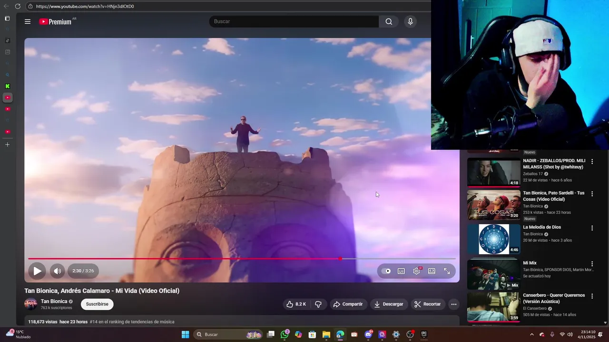Open the browser tab actions sidebar icon
The image size is (609, 342).
7,19
